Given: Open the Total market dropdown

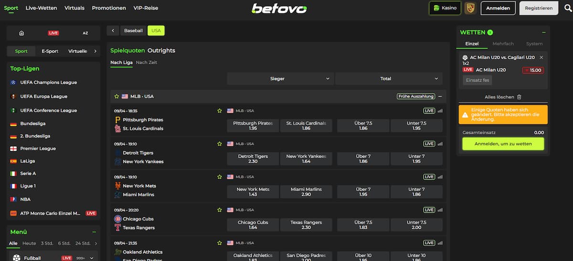Looking at the screenshot, I should pos(389,79).
